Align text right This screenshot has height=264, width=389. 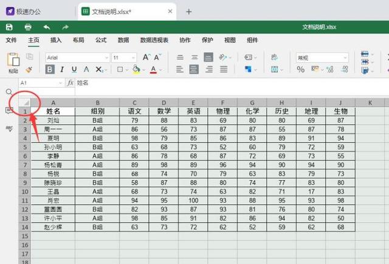[x=209, y=69]
